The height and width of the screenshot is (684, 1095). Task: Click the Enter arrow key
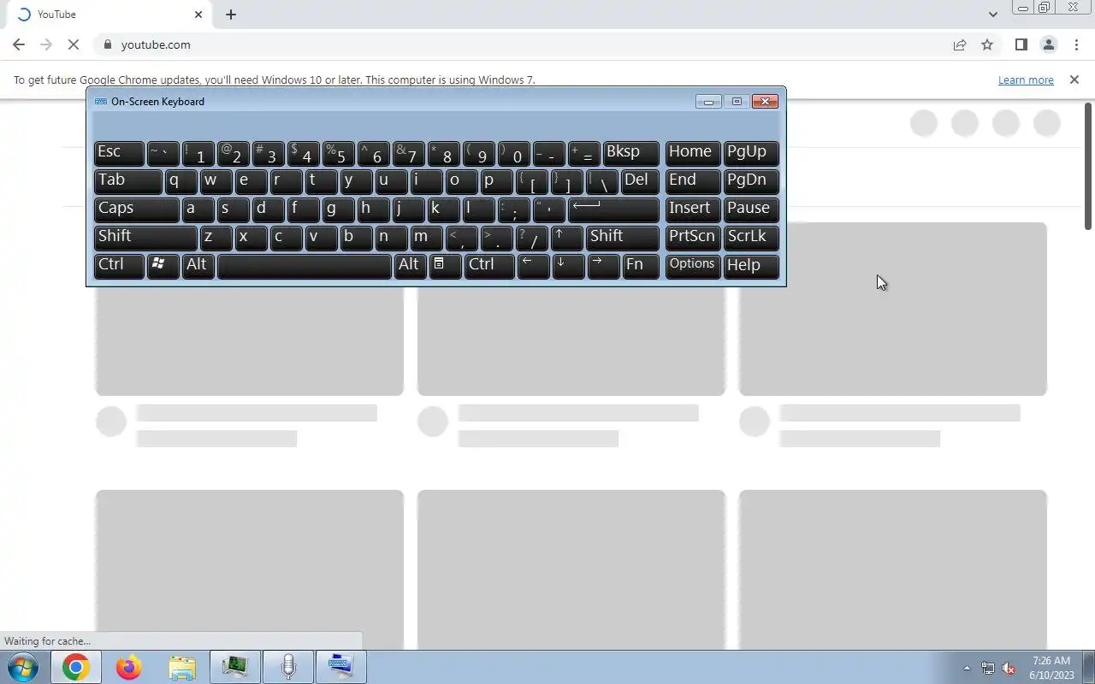pos(613,209)
